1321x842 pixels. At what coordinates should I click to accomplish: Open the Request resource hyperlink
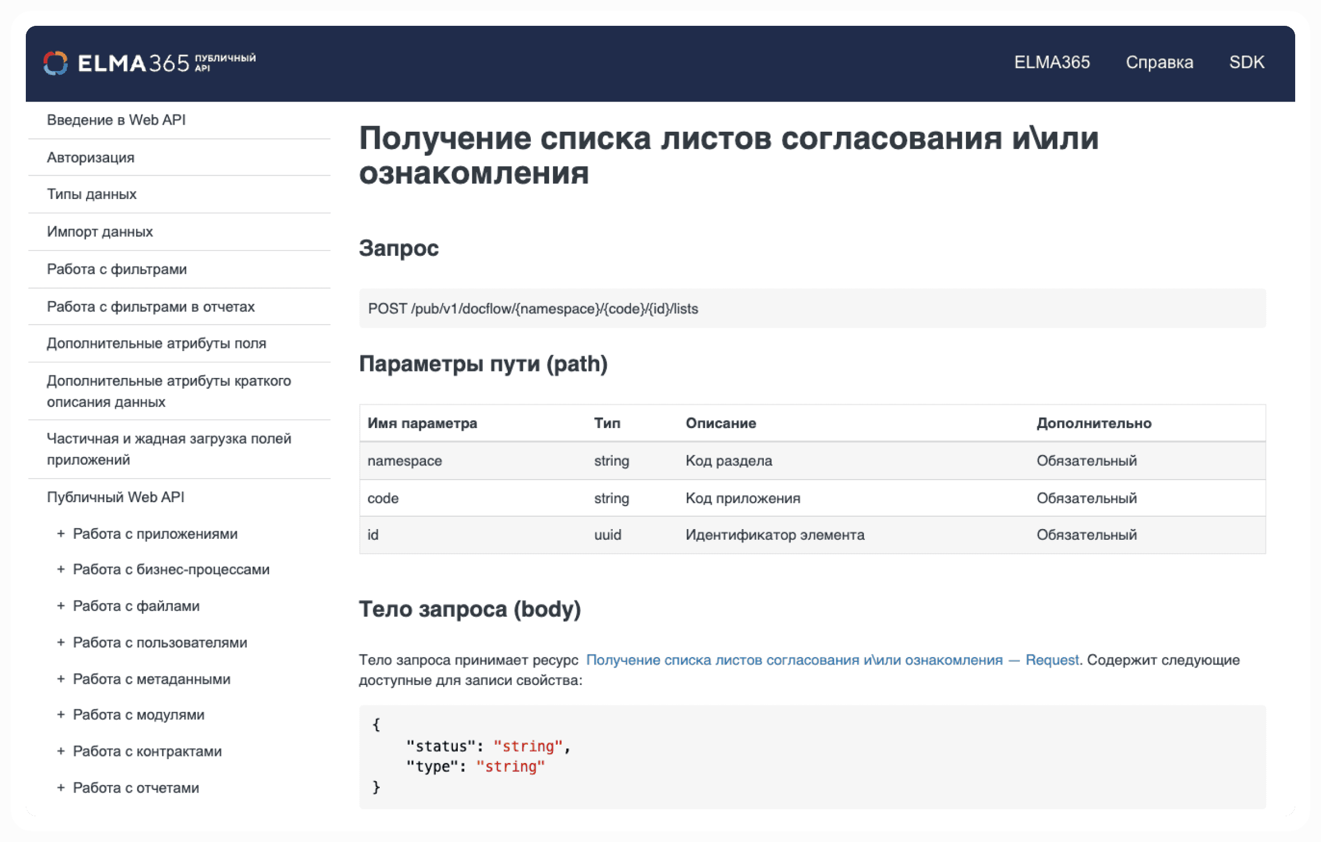click(832, 660)
